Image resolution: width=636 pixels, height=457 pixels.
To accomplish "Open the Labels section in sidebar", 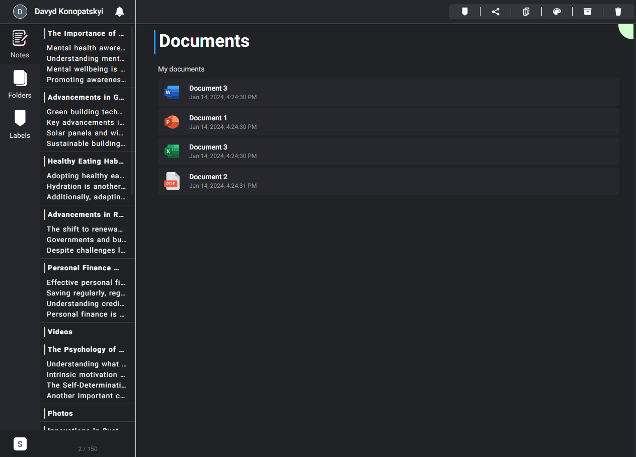I will [x=20, y=125].
